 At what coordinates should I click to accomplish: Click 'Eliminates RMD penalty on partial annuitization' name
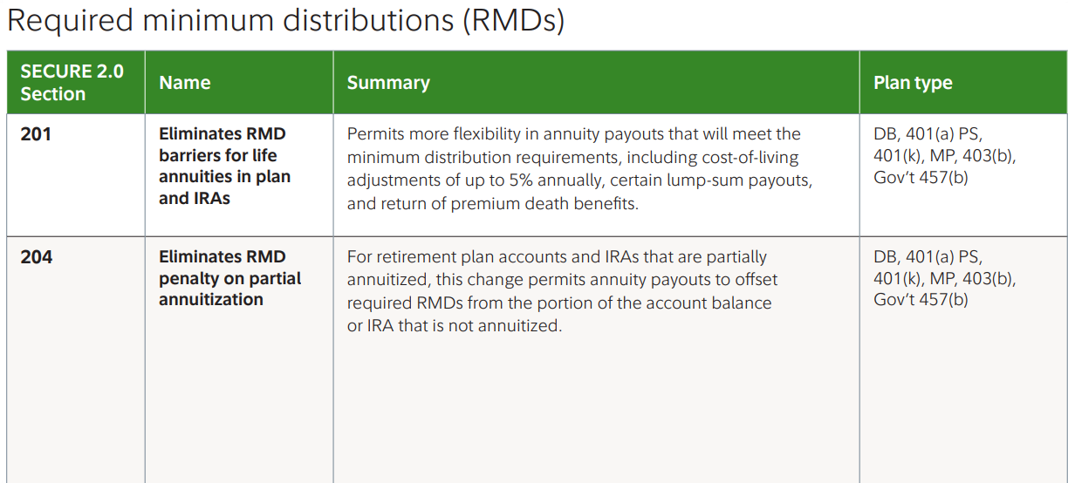click(x=230, y=278)
